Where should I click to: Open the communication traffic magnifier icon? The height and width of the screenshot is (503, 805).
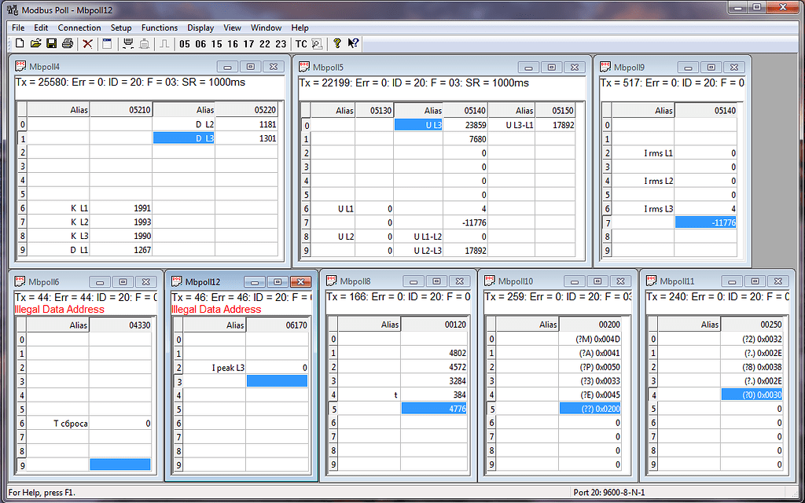tap(317, 44)
